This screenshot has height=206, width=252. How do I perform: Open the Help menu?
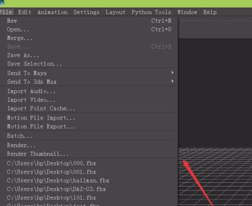(x=210, y=12)
